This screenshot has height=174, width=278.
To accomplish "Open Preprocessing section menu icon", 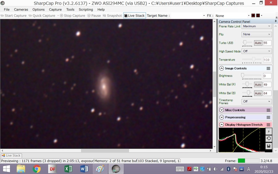I will click(x=268, y=117).
